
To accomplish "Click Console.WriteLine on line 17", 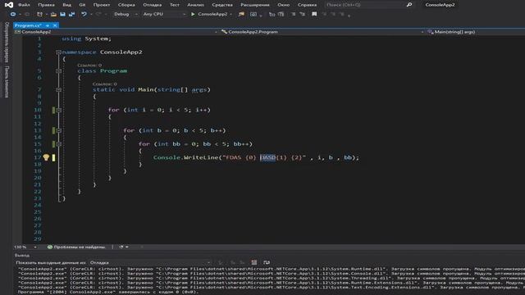I will pyautogui.click(x=186, y=157).
